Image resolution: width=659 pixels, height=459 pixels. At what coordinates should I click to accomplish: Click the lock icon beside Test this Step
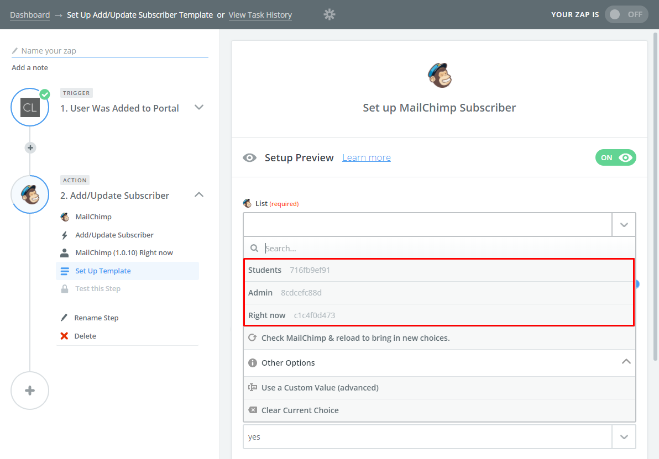click(x=65, y=289)
